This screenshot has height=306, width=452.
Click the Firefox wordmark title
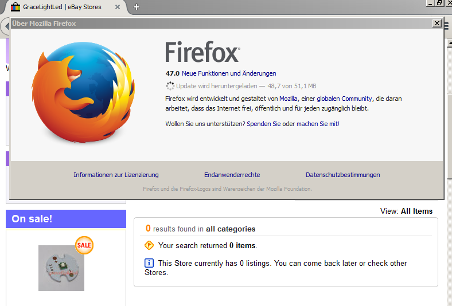pos(202,52)
